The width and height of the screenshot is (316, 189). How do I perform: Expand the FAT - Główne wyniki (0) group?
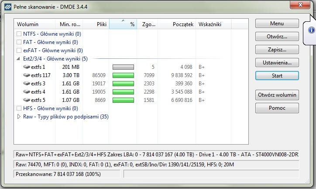pos(19,42)
